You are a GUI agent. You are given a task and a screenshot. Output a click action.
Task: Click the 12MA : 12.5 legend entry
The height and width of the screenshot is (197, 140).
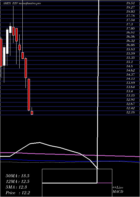(17, 182)
